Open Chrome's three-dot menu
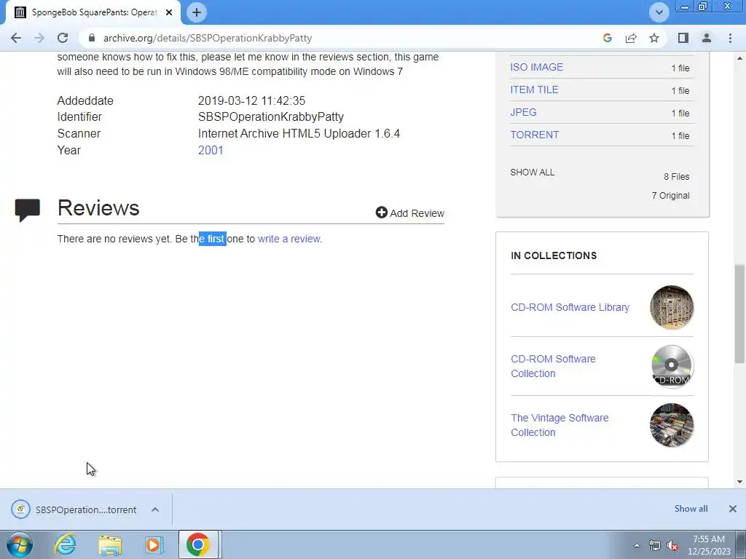The height and width of the screenshot is (559, 746). click(730, 38)
